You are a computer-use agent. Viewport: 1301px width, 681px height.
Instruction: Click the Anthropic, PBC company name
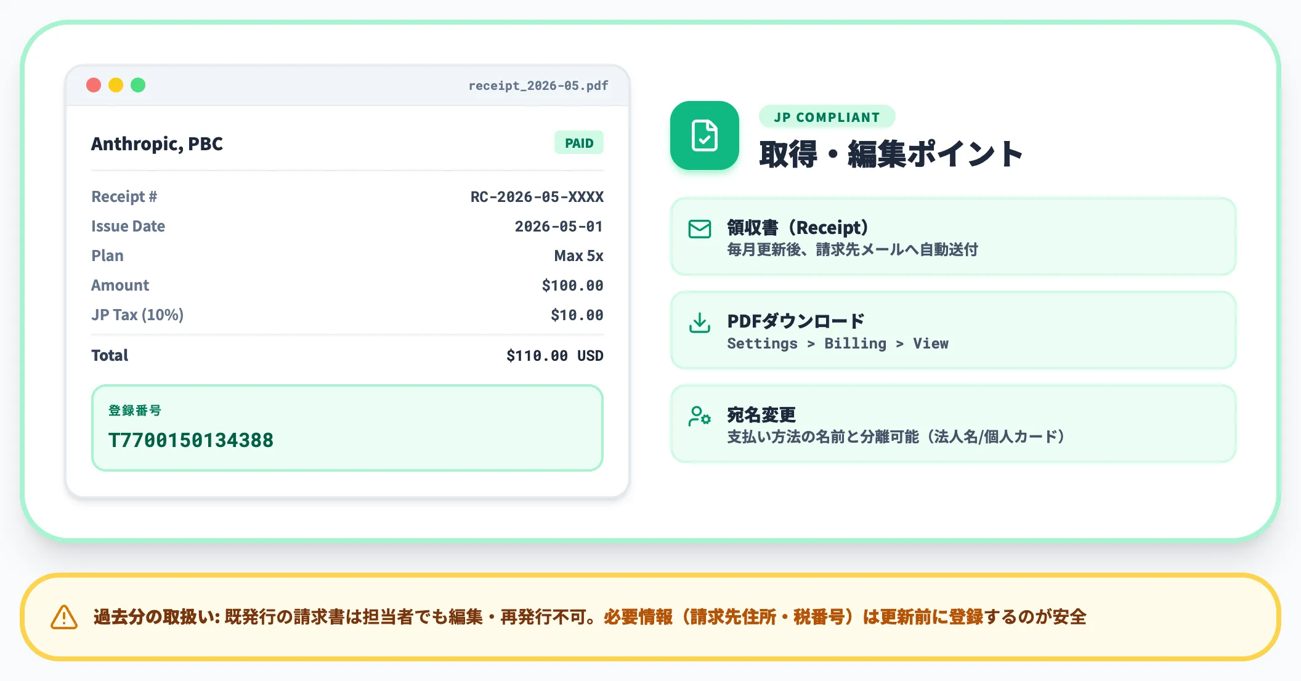pos(157,143)
